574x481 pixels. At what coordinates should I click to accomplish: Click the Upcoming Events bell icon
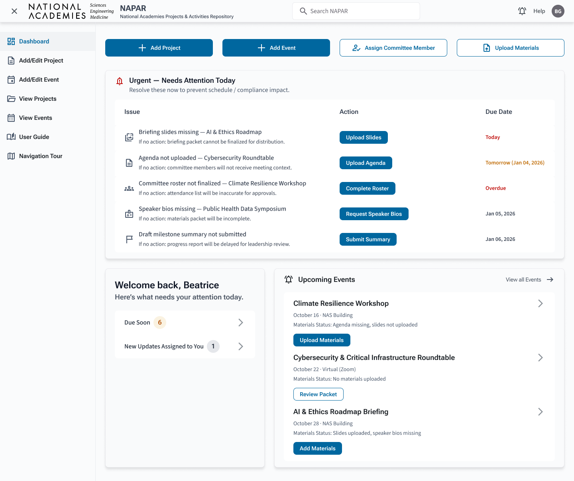click(289, 280)
